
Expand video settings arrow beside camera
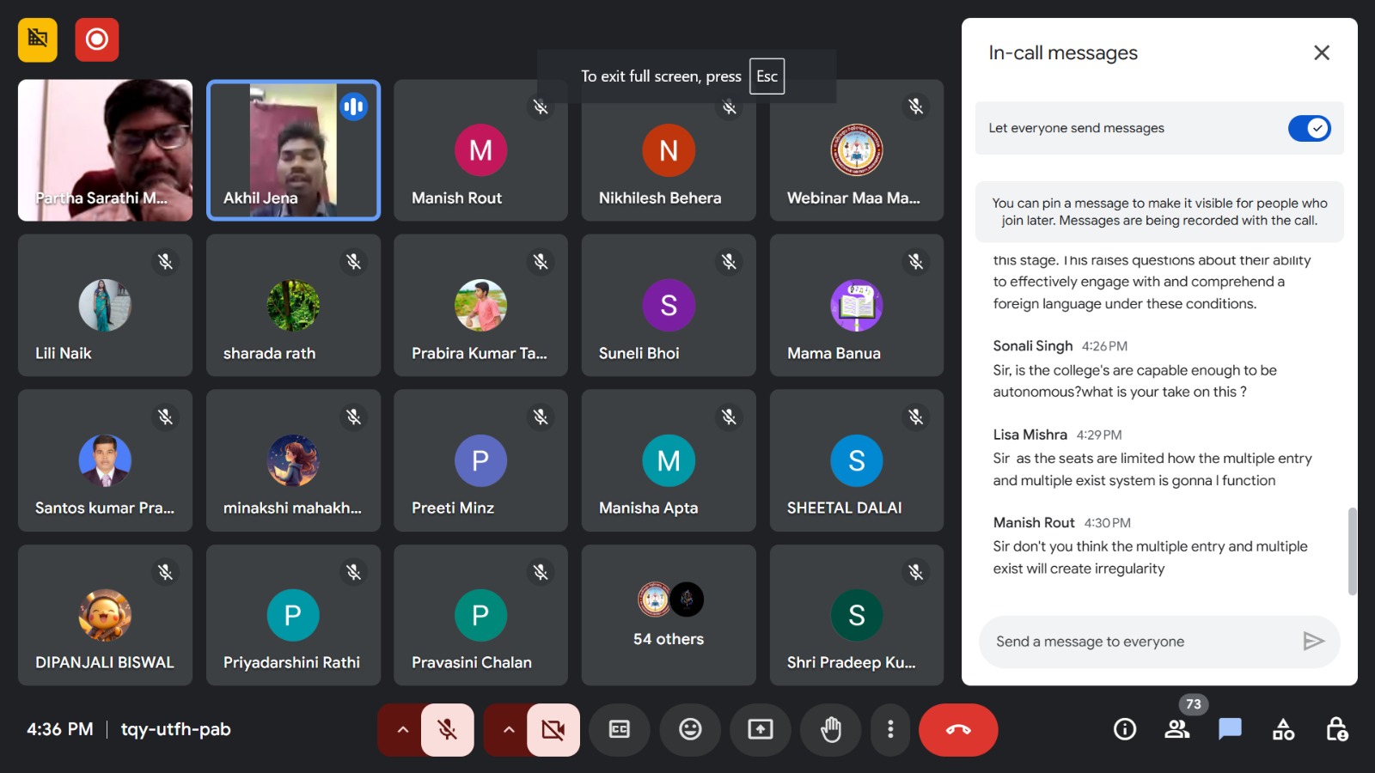[509, 729]
